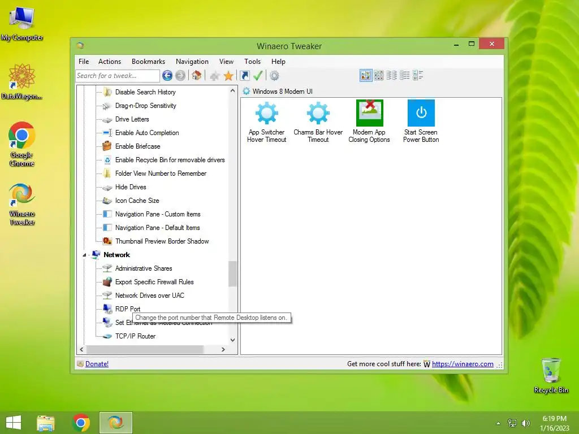Viewport: 579px width, 434px height.
Task: Open Start Screen Power Button tweak
Action: coord(421,121)
